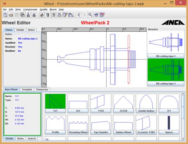188x144 pixels.
Task: Click the home view toolbar icon
Action: point(96,15)
